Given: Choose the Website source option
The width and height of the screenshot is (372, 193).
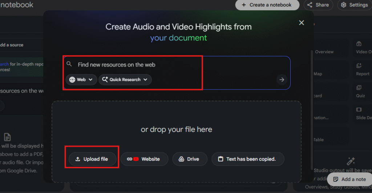Looking at the screenshot, I should (144, 159).
